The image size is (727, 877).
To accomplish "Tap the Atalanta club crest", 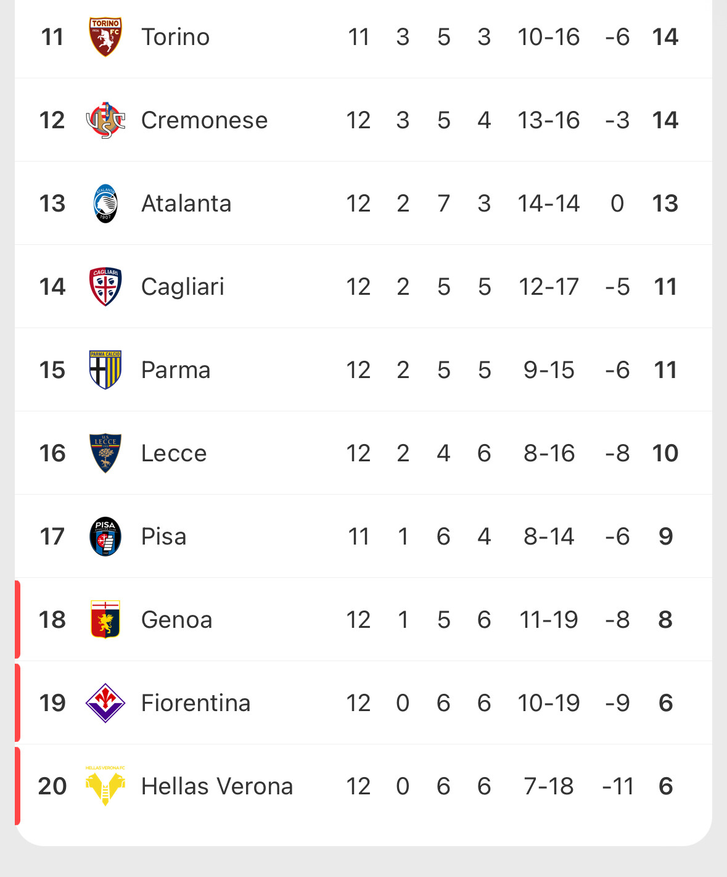I will click(105, 204).
